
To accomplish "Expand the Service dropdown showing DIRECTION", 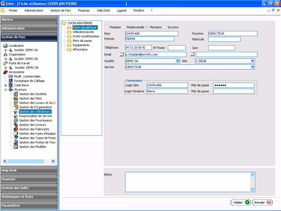I will coord(252,67).
